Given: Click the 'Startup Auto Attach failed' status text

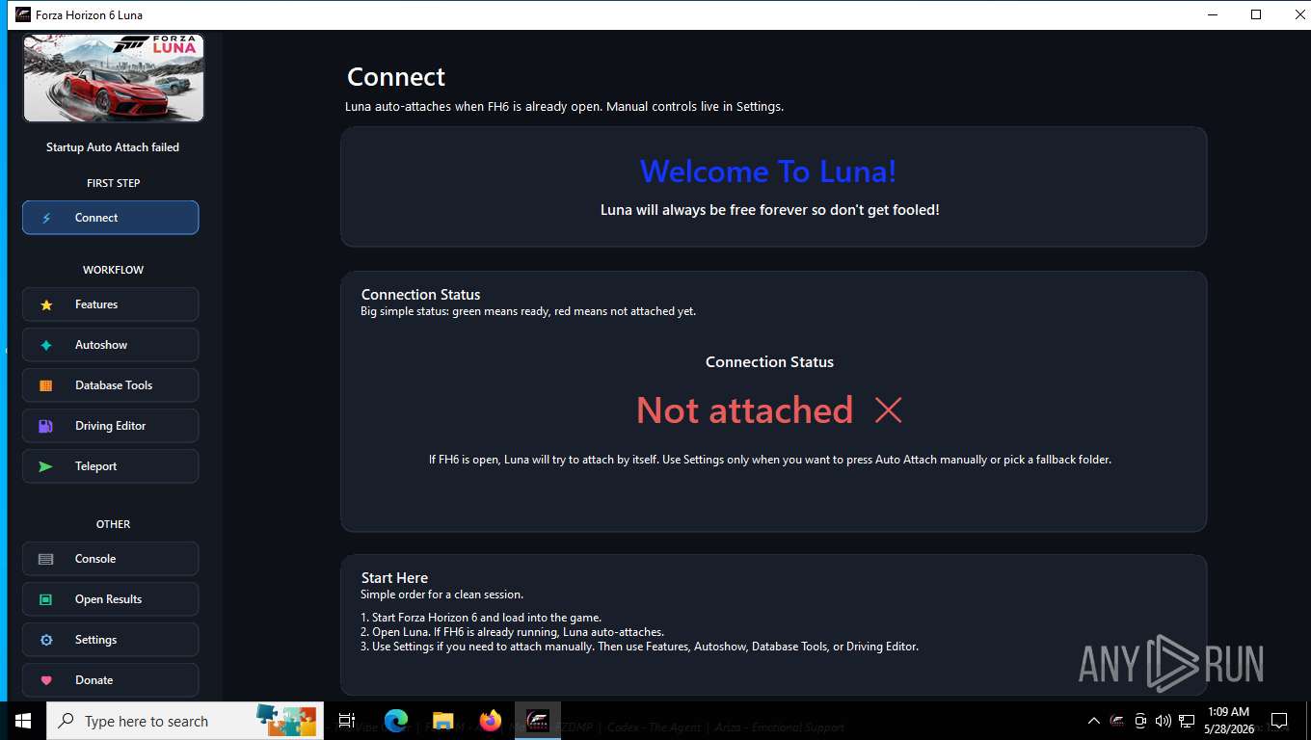Looking at the screenshot, I should 113,147.
